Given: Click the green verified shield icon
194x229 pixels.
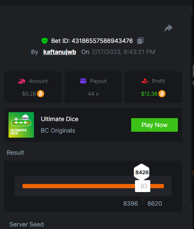Looking at the screenshot, I should point(45,41).
